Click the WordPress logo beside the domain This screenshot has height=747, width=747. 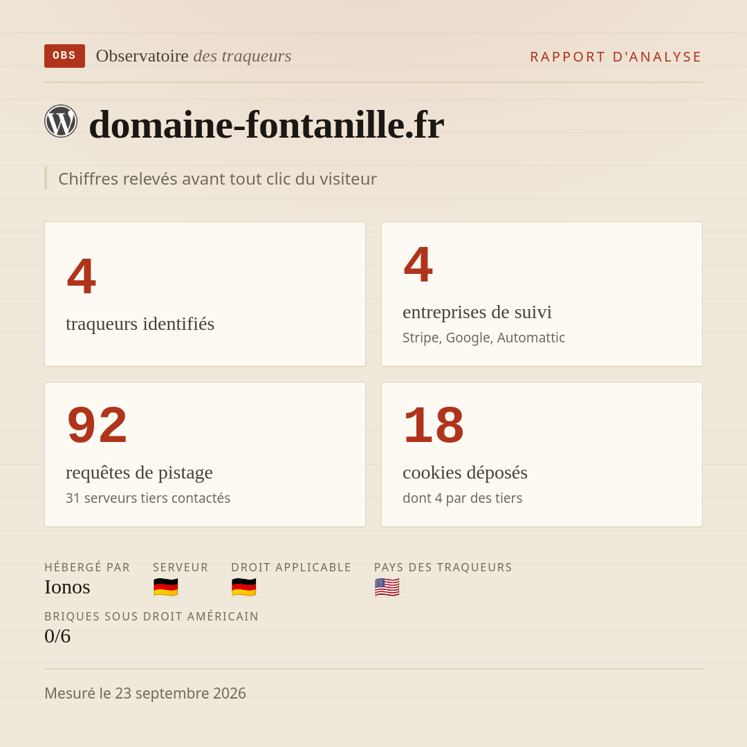(x=61, y=121)
